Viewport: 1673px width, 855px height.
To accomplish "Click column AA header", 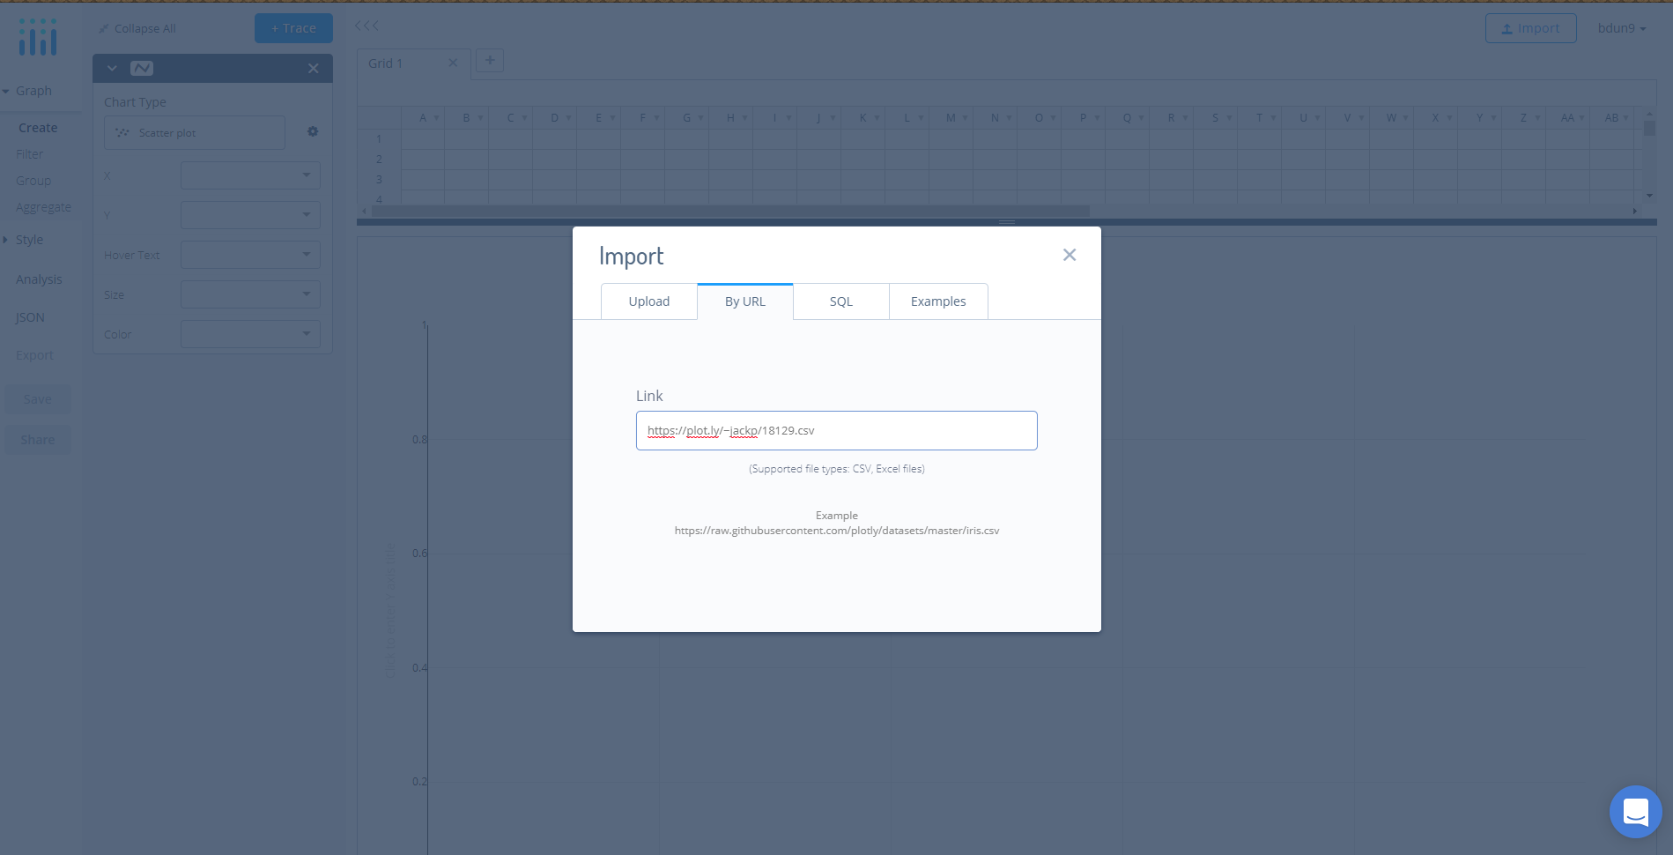I will pyautogui.click(x=1567, y=118).
